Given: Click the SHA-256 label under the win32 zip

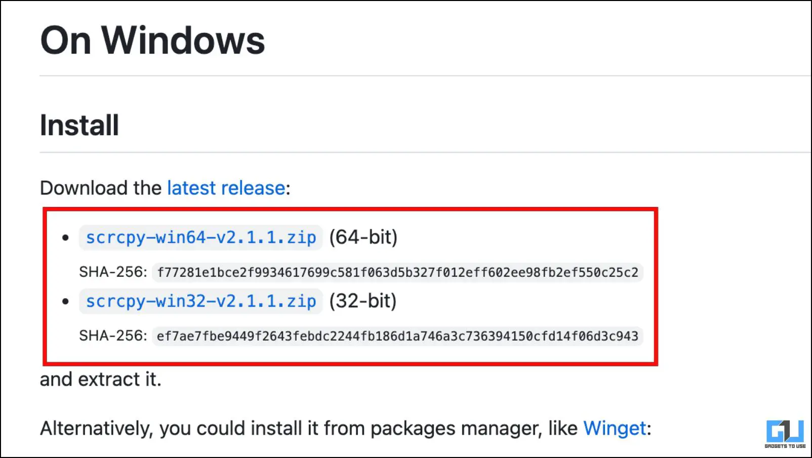Looking at the screenshot, I should point(113,336).
